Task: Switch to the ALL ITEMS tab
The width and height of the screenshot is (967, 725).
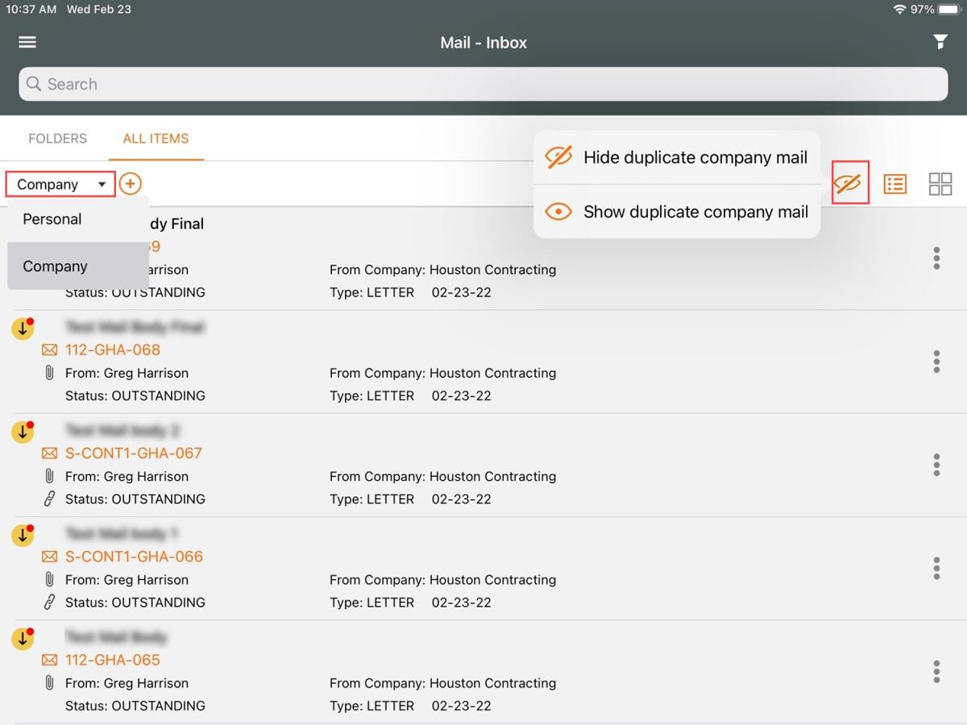Action: [156, 139]
